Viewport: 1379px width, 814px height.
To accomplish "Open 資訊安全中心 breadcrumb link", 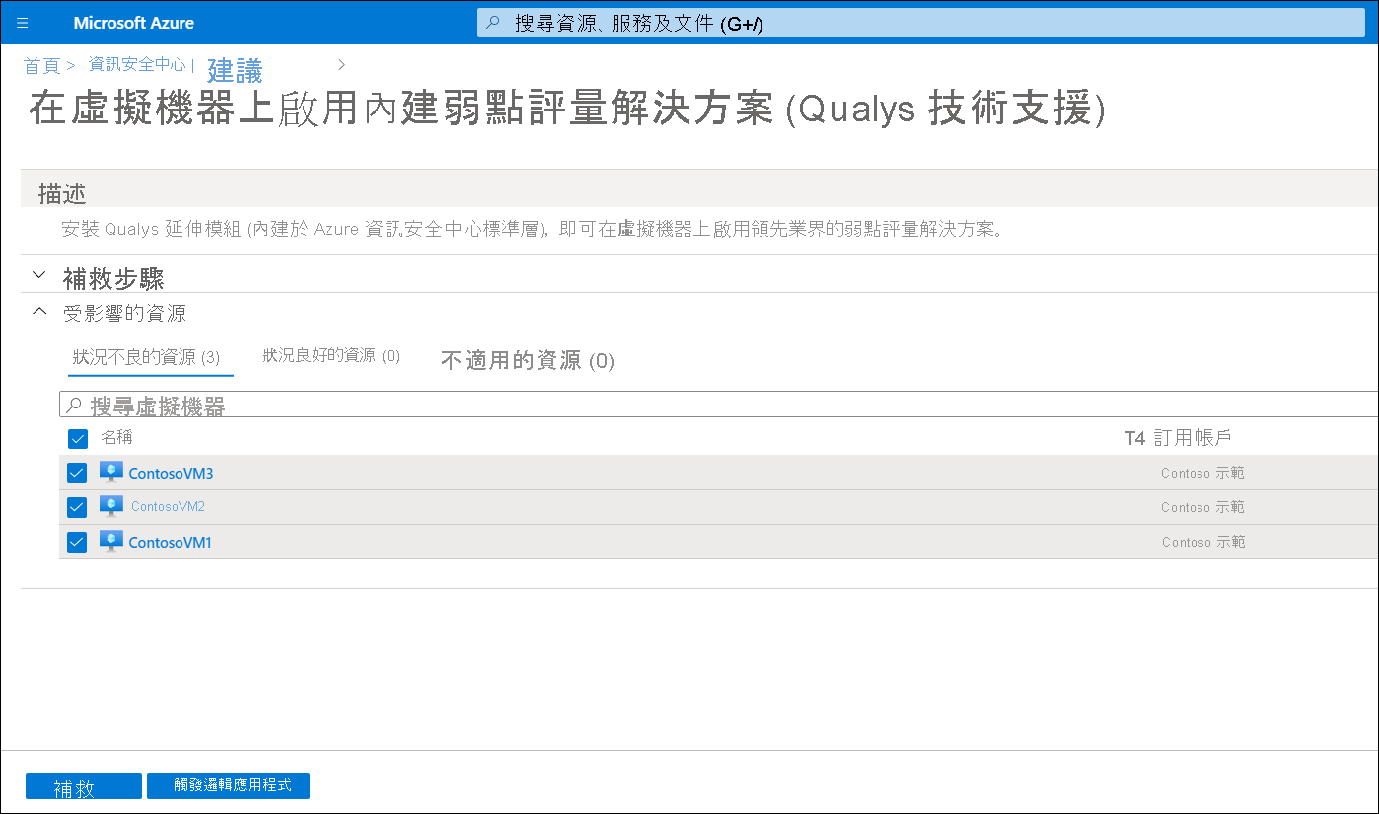I will click(137, 64).
